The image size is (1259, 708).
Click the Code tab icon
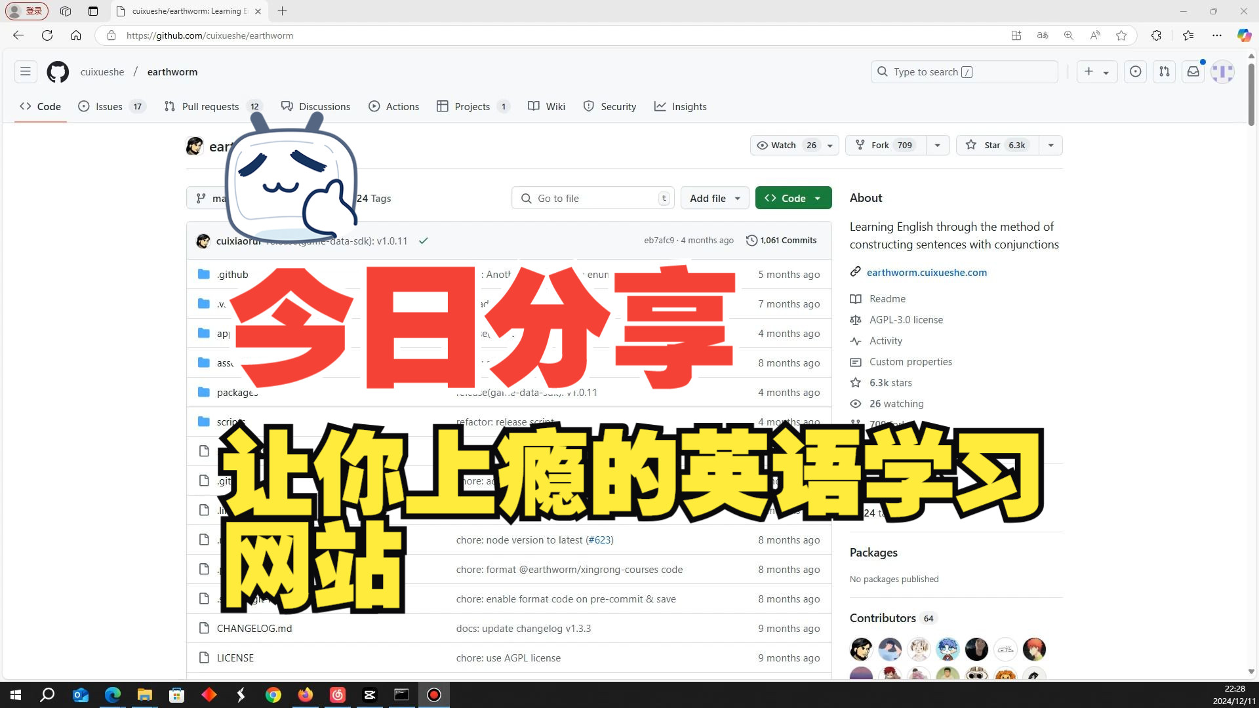(x=27, y=106)
